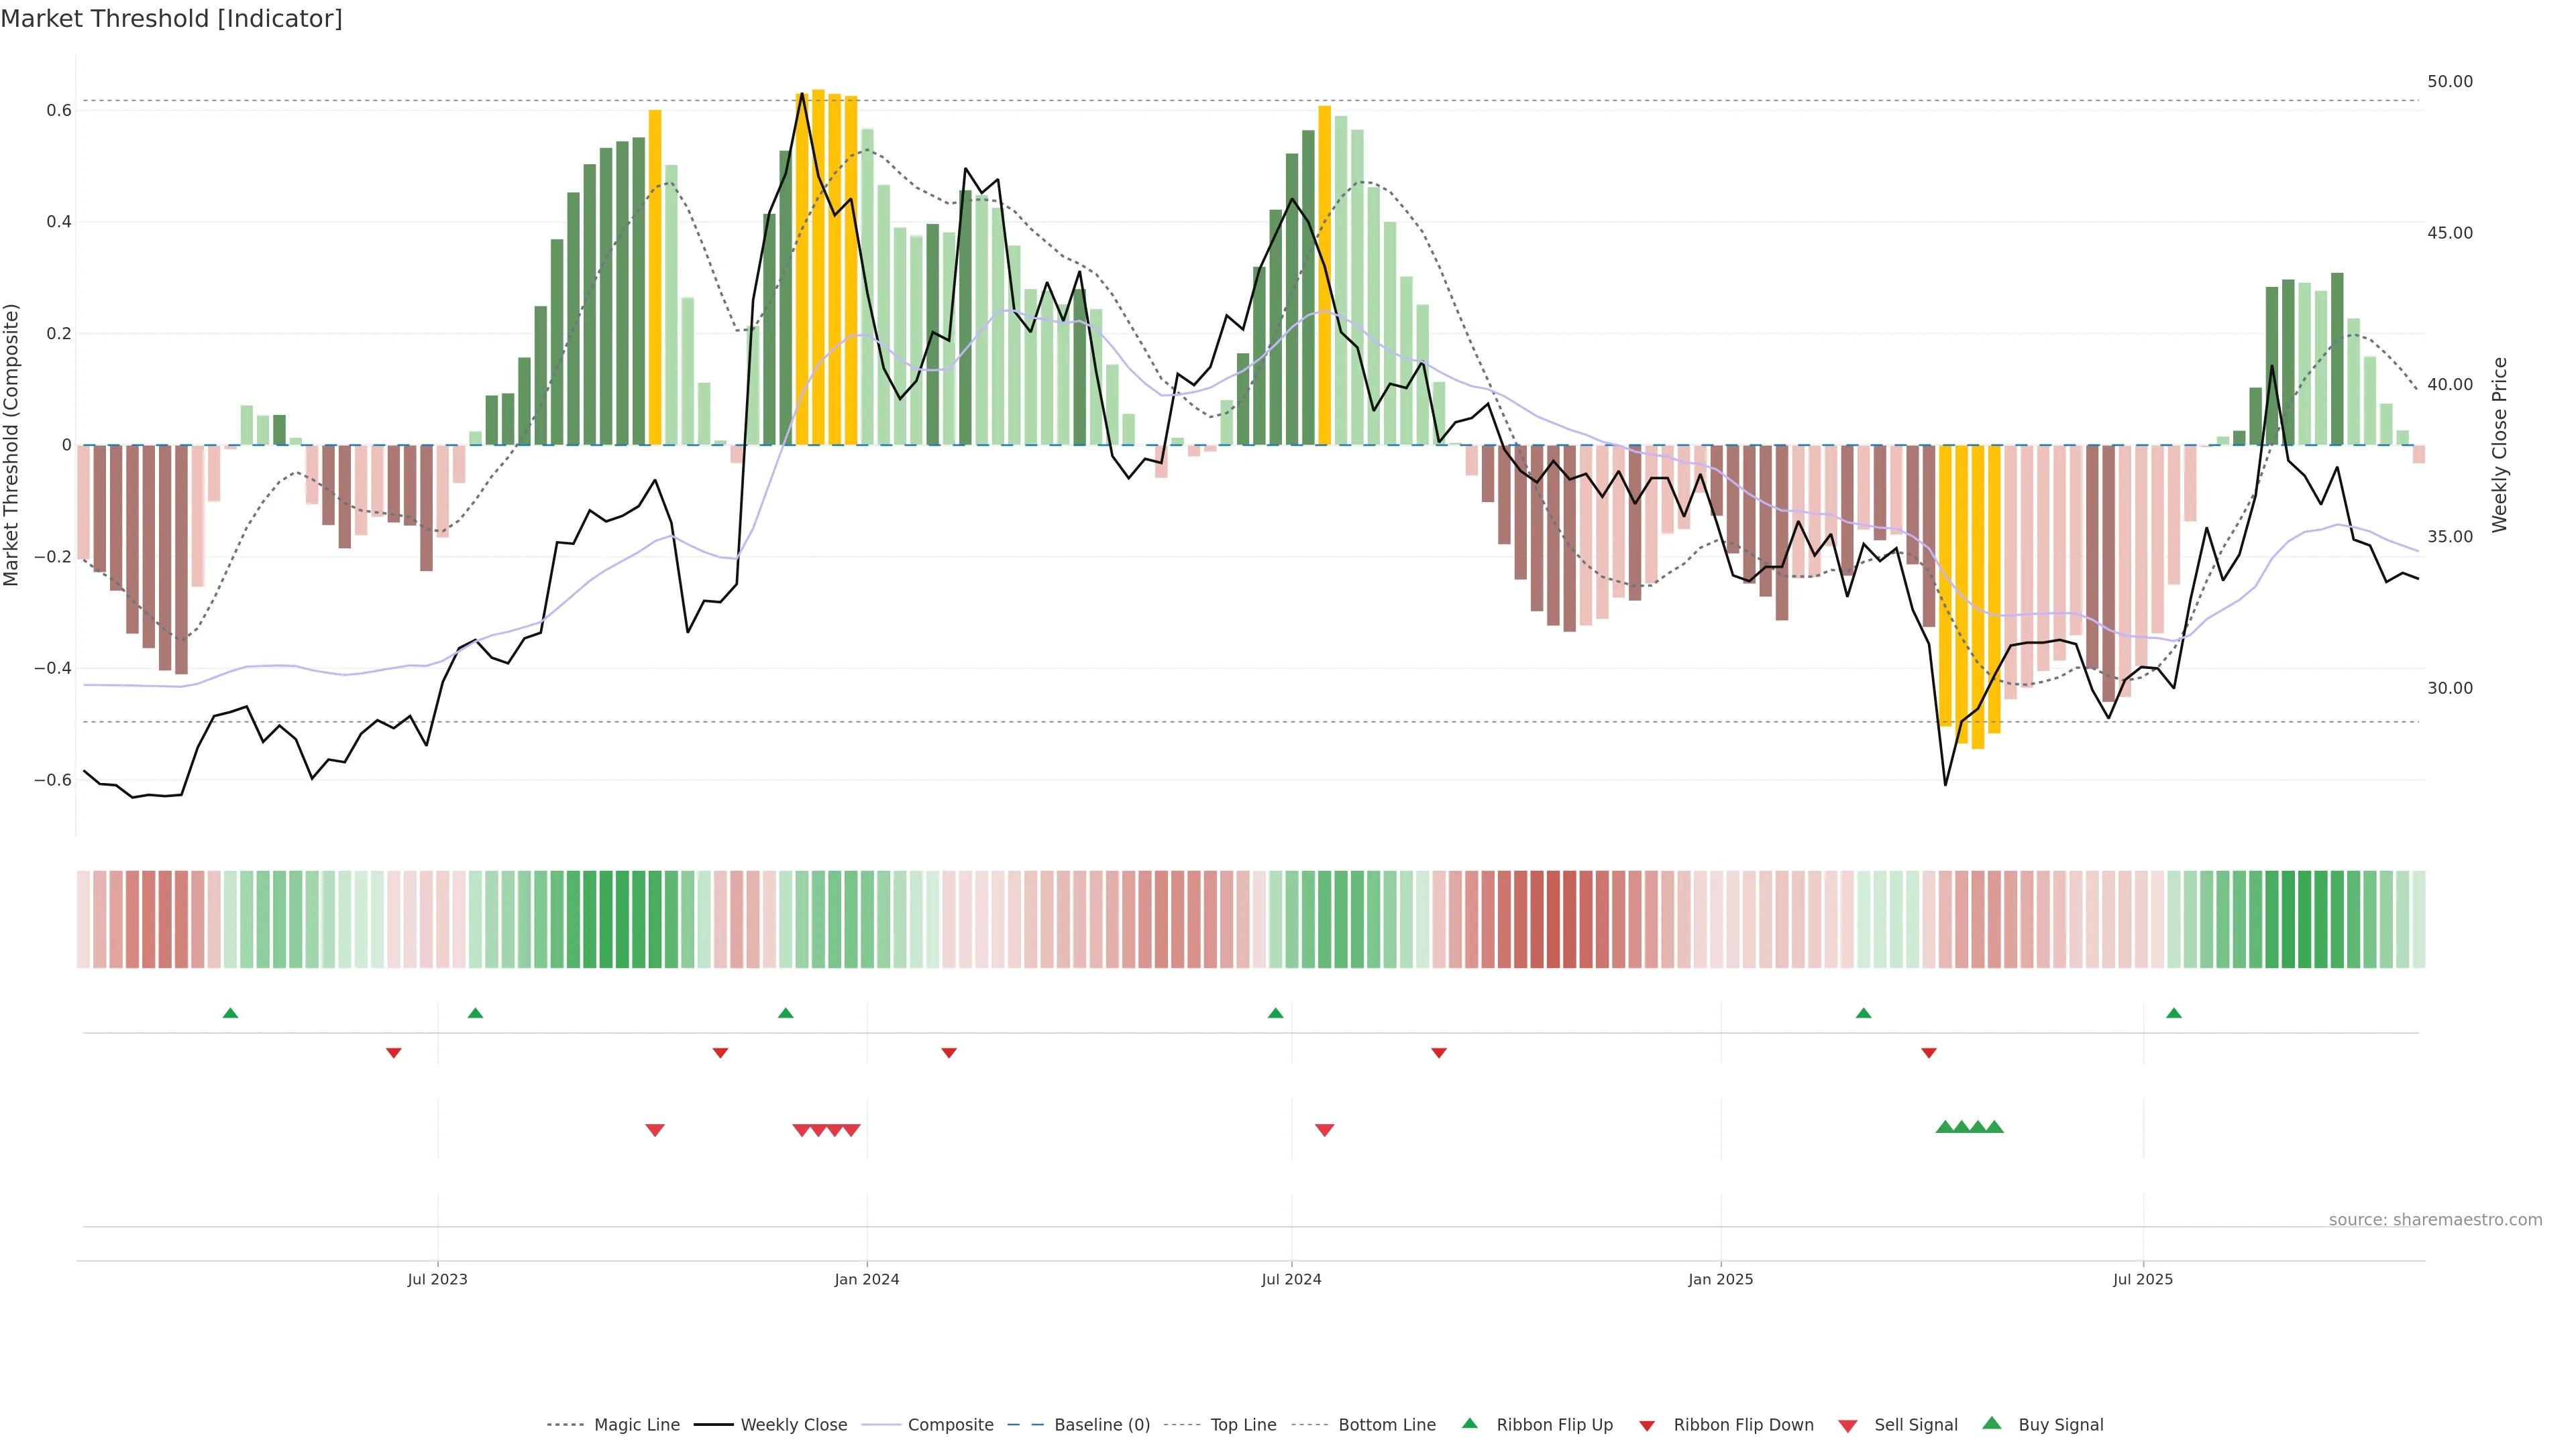
Task: Toggle the Magic Line legend entry
Action: 636,1424
